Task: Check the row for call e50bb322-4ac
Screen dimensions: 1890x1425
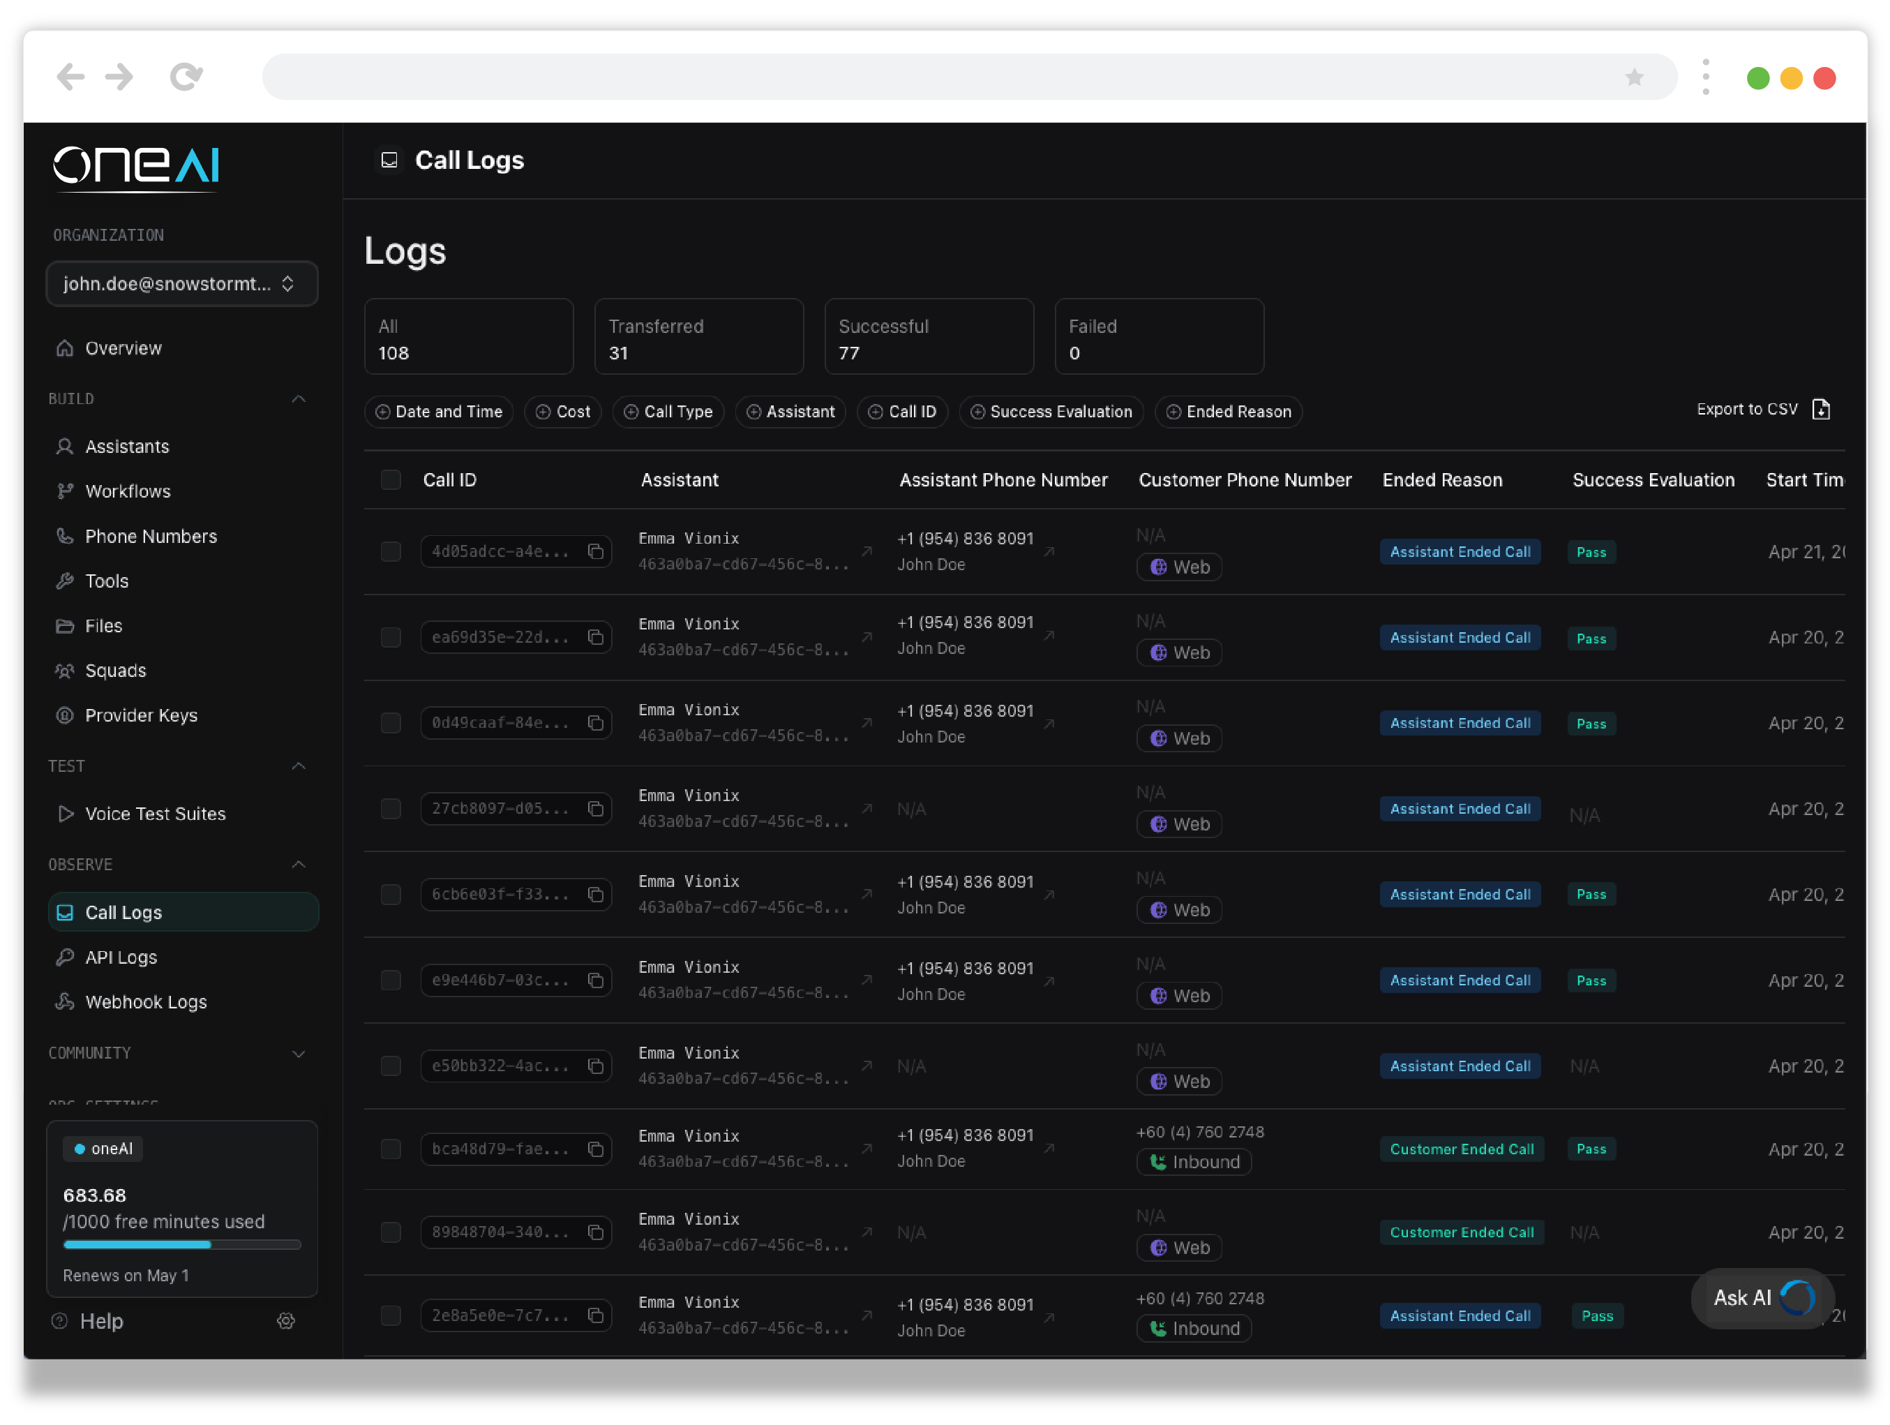Action: (x=391, y=1066)
